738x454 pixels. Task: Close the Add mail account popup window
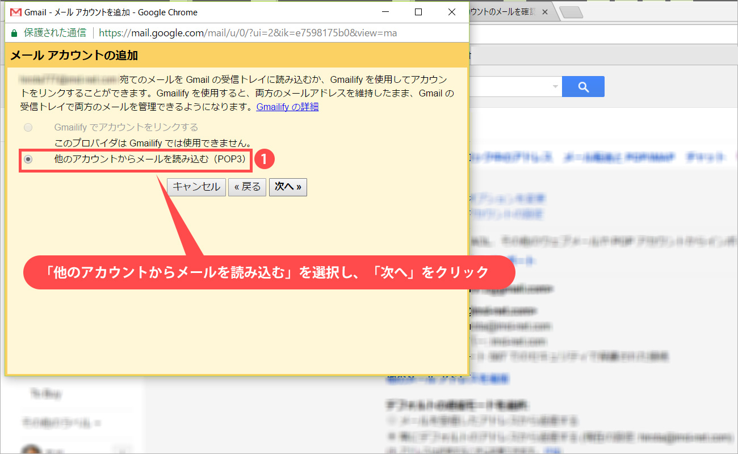[x=452, y=12]
